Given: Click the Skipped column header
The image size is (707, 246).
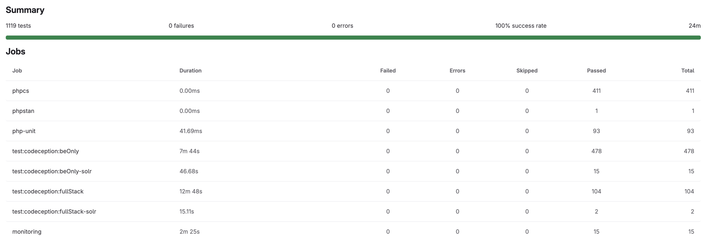Looking at the screenshot, I should click(527, 71).
